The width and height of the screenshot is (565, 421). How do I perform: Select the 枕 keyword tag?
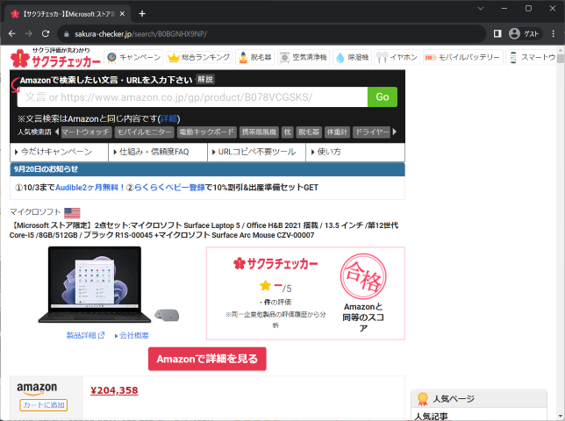(x=287, y=132)
